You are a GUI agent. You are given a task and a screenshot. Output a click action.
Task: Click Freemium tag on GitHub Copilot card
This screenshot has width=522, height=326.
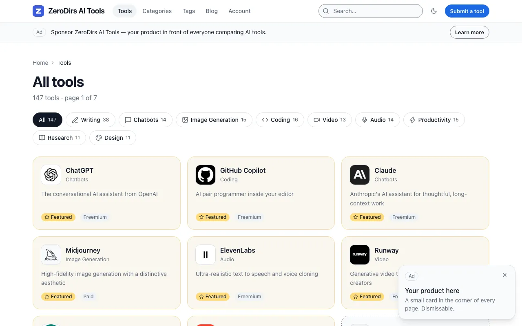249,217
